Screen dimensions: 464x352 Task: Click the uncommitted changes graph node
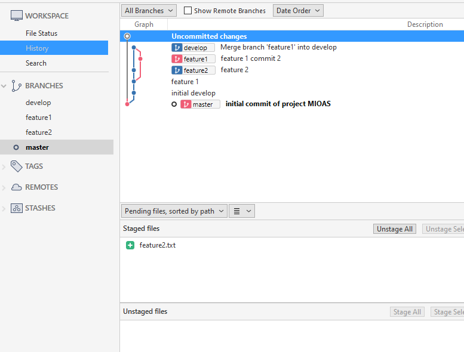pyautogui.click(x=127, y=36)
